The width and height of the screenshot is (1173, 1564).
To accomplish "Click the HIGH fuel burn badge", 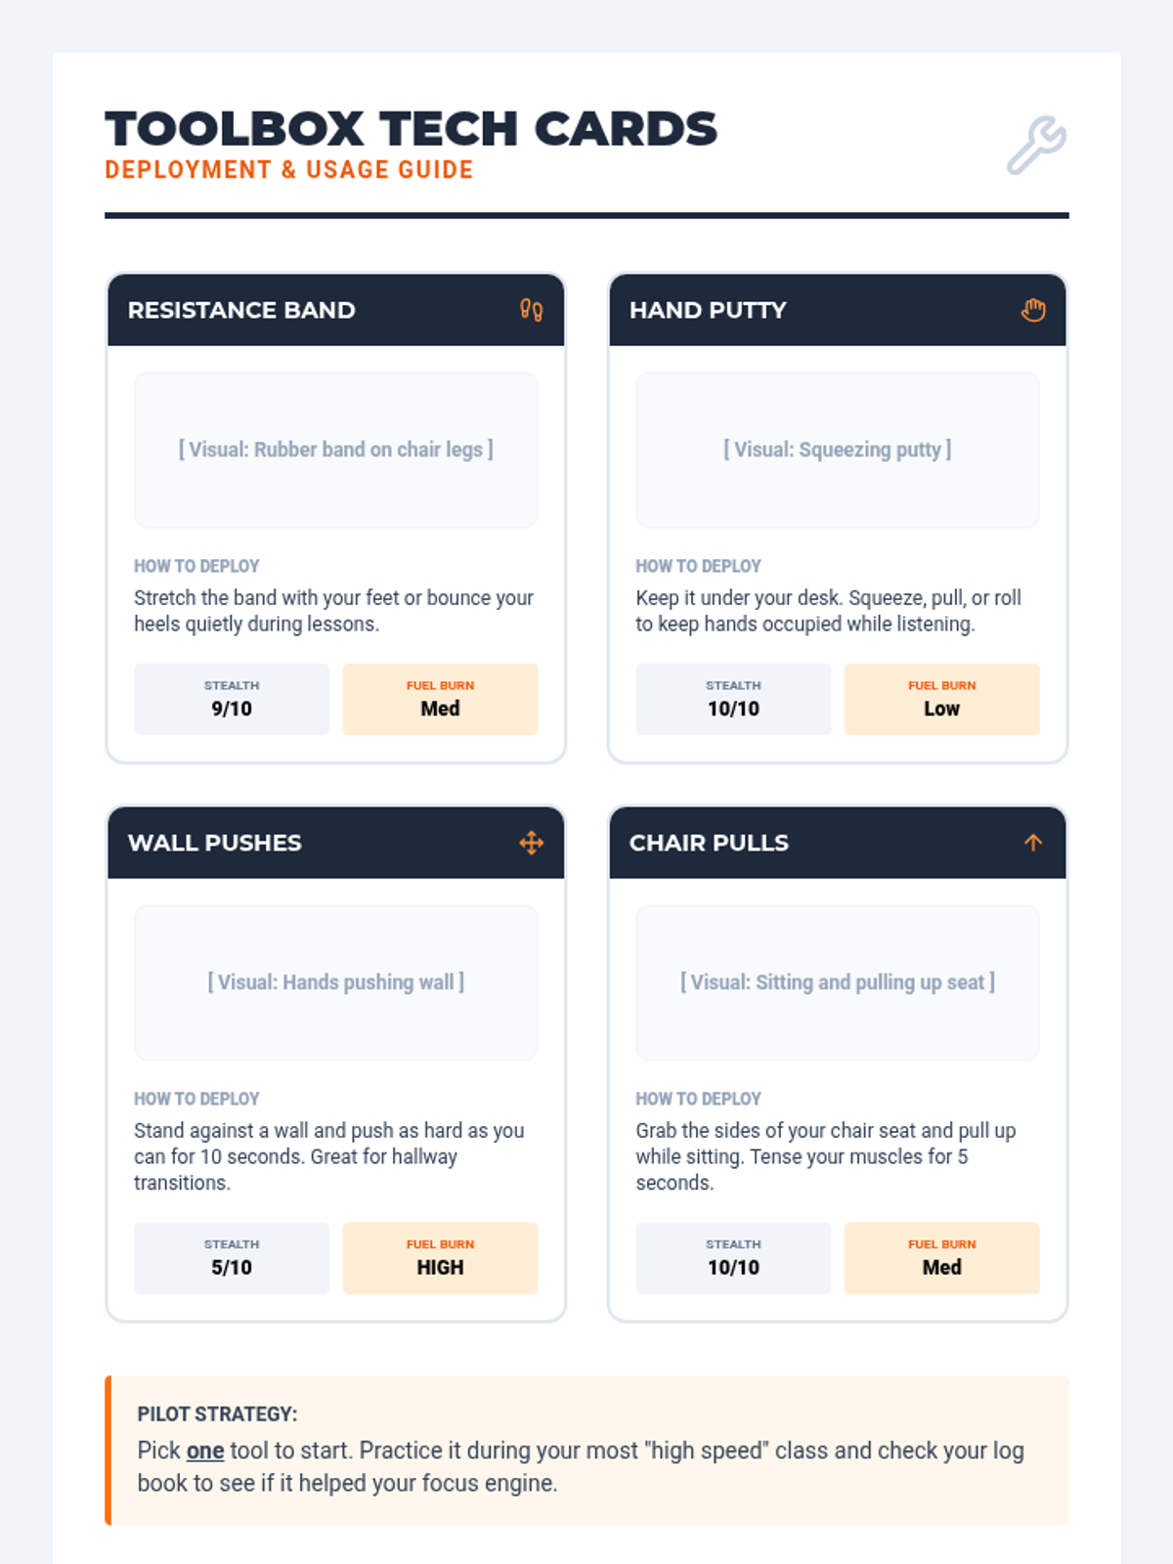I will (440, 1258).
